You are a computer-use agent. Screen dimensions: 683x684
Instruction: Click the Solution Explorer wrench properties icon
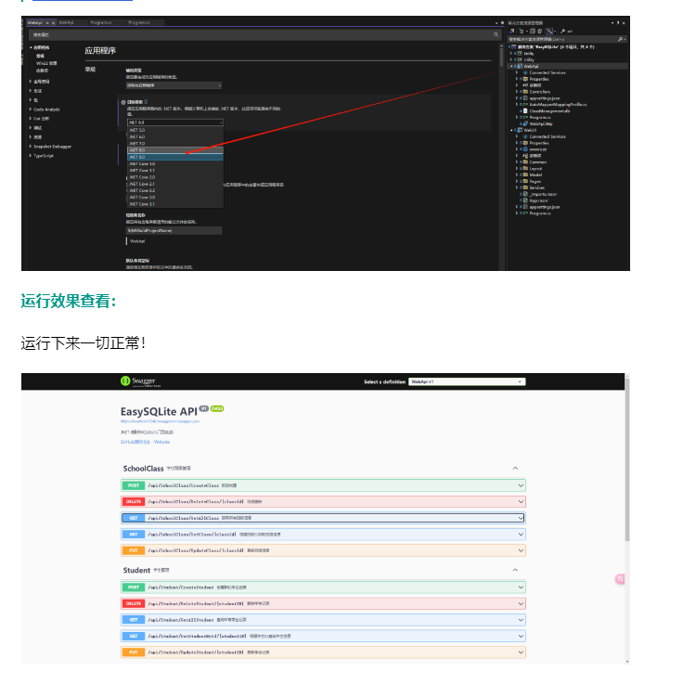click(562, 31)
